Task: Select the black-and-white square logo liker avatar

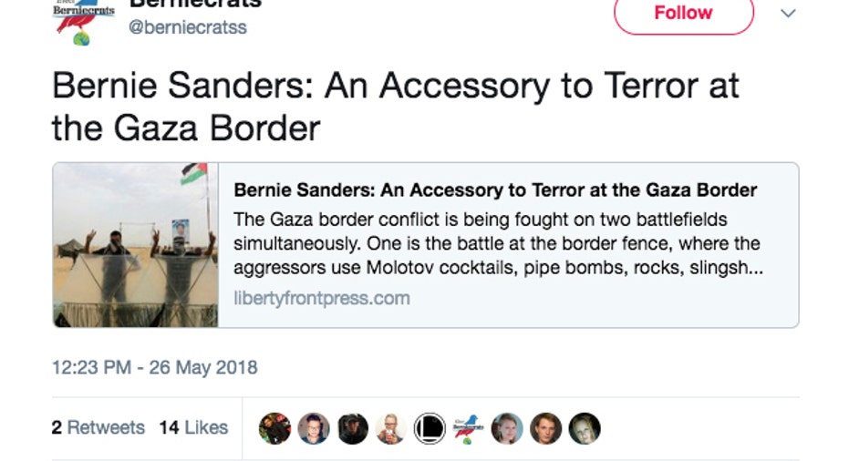Action: click(430, 428)
